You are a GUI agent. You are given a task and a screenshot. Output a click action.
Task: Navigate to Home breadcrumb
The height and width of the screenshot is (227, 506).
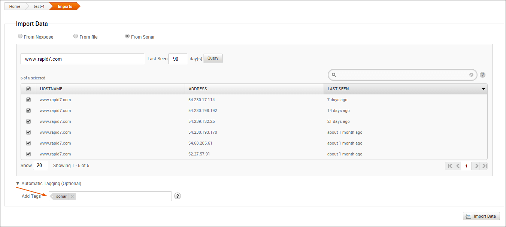pyautogui.click(x=15, y=6)
